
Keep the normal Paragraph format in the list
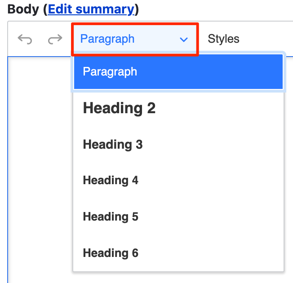[110, 72]
